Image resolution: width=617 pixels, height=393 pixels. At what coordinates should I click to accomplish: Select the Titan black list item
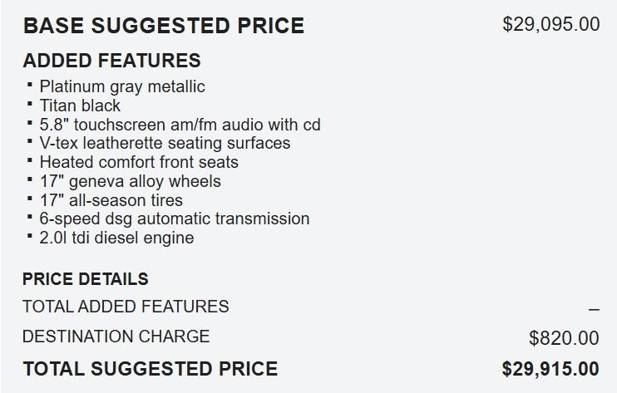click(80, 106)
